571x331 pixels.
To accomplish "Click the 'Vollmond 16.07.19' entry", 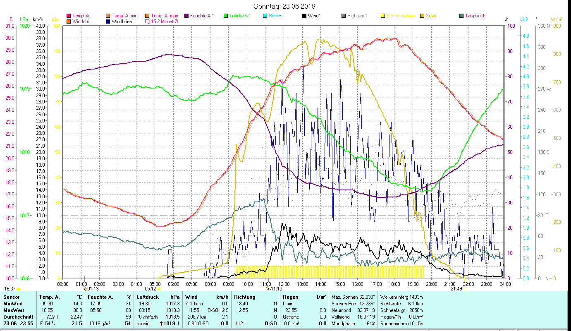I will click(x=354, y=317).
